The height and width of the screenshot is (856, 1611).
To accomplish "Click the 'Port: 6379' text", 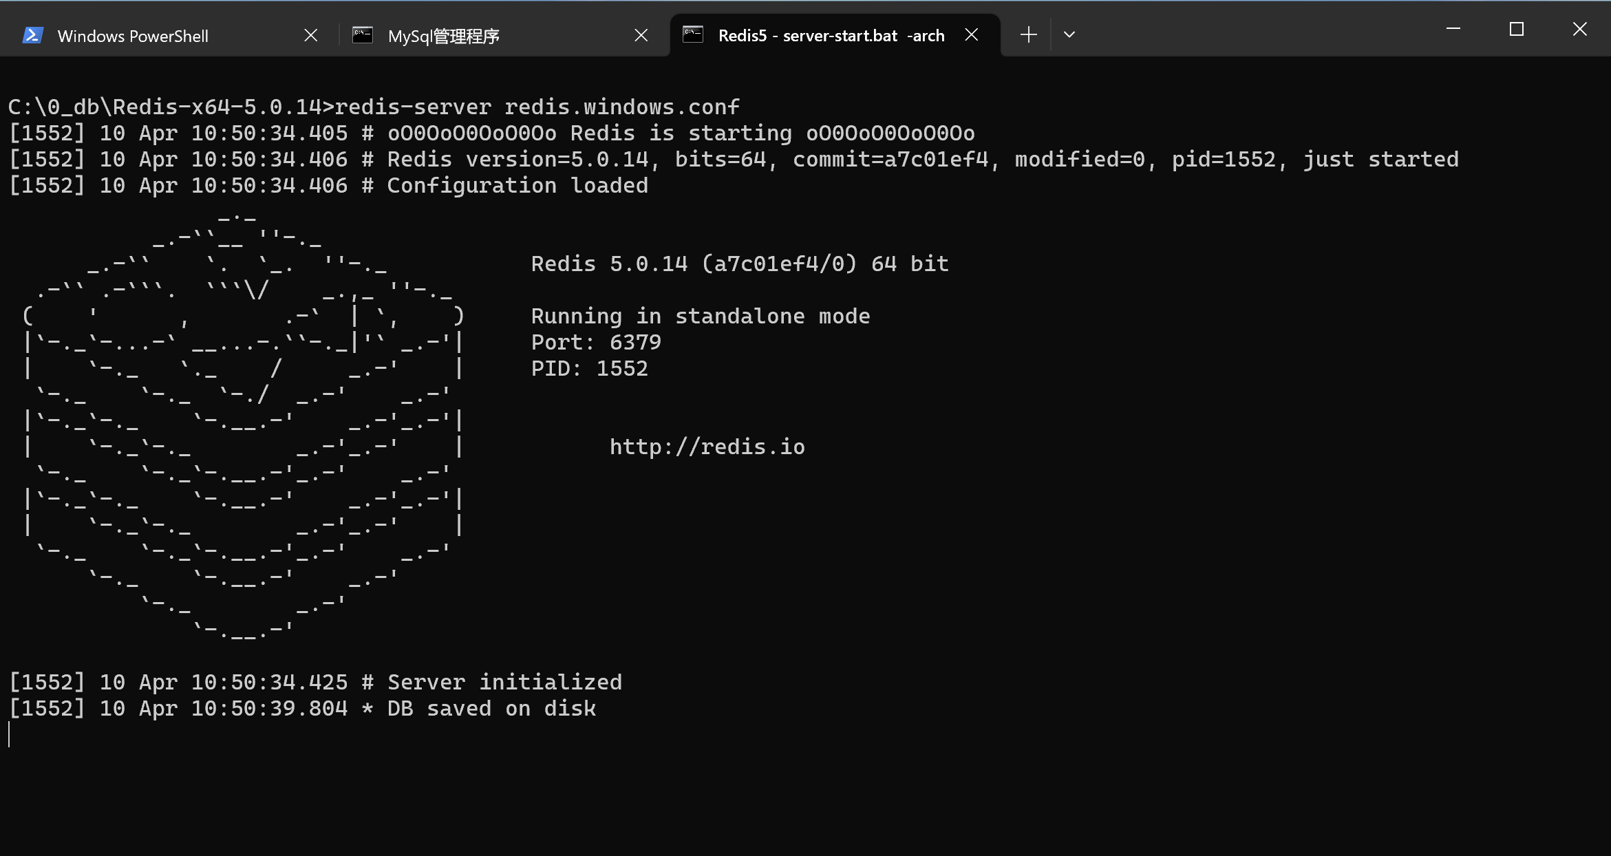I will (596, 343).
